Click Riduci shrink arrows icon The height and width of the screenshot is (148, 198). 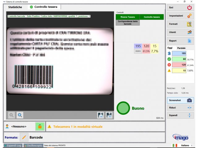pos(189,108)
